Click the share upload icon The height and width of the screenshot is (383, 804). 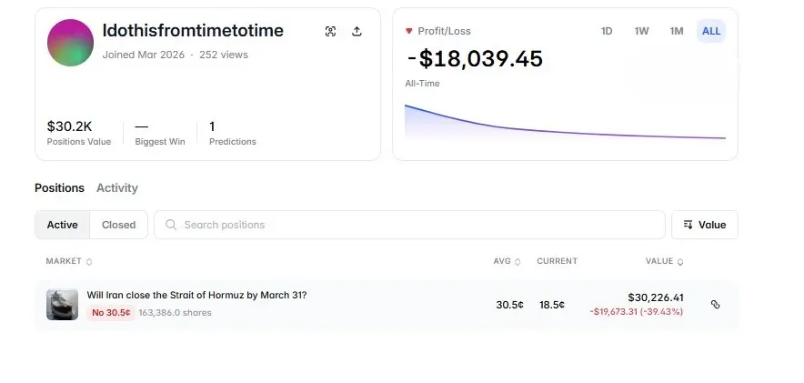(357, 31)
